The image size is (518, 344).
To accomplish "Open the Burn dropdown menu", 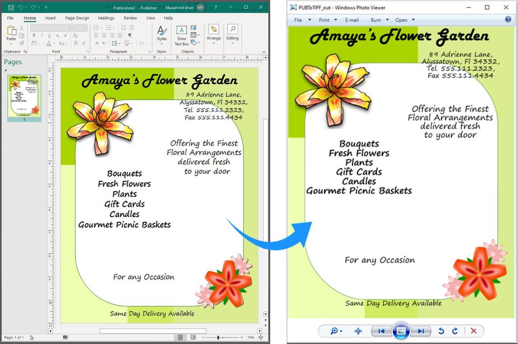I will (x=379, y=20).
